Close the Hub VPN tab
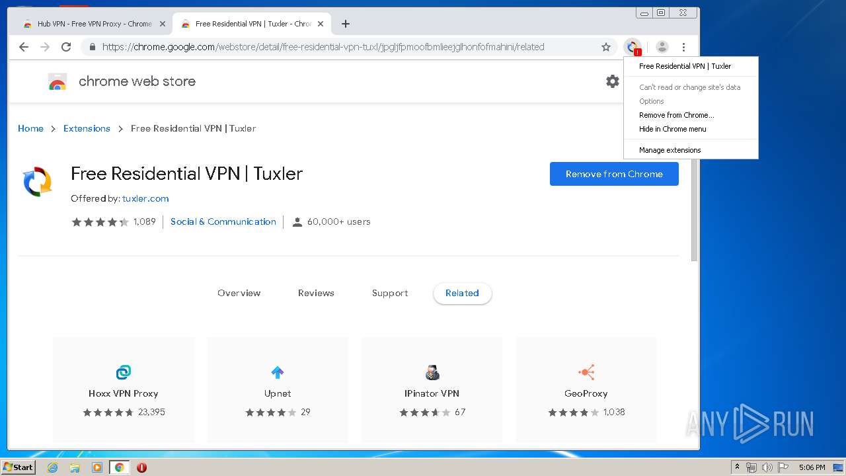846x476 pixels. click(x=162, y=24)
